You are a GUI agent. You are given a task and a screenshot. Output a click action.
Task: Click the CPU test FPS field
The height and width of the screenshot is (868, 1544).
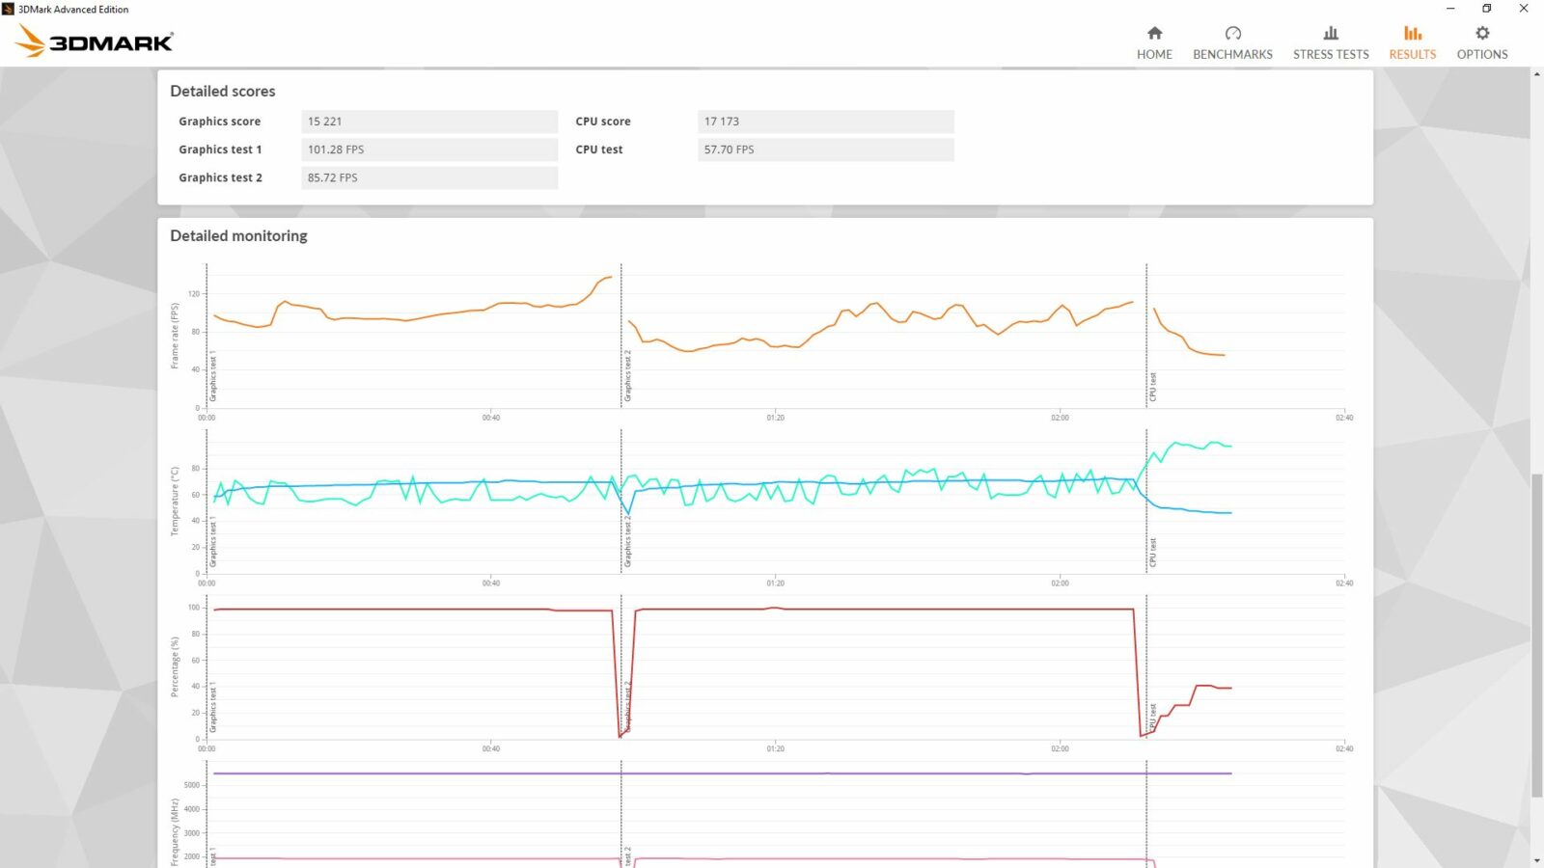click(x=825, y=149)
